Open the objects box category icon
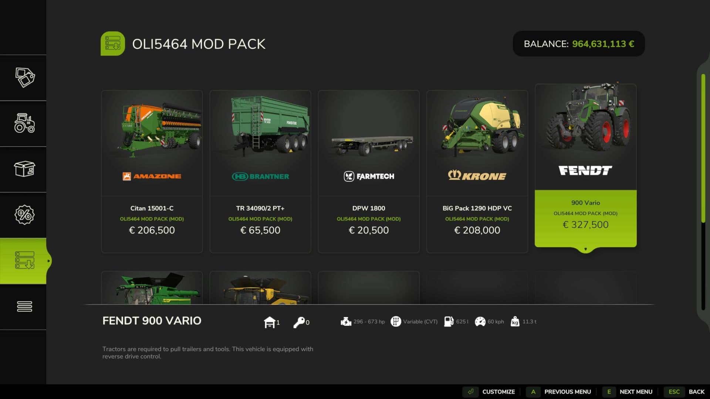This screenshot has width=710, height=399. [x=24, y=169]
